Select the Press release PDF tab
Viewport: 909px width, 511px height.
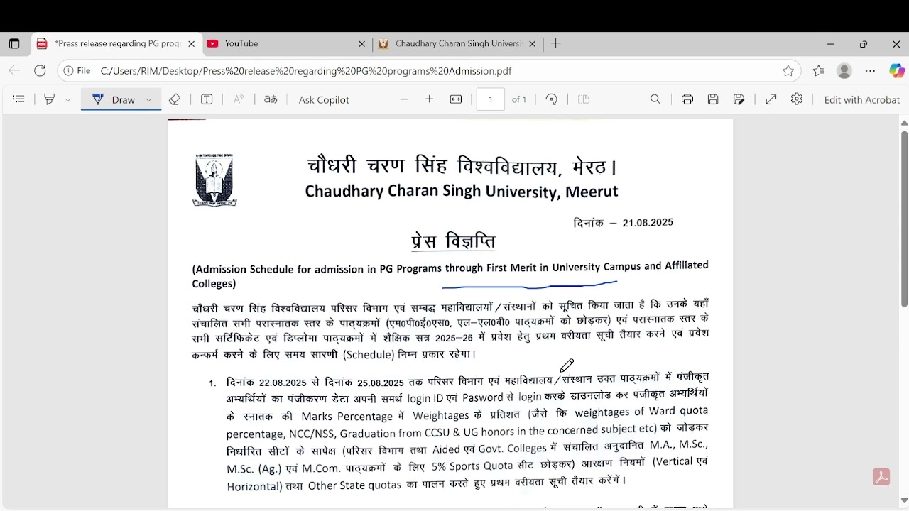(x=116, y=44)
